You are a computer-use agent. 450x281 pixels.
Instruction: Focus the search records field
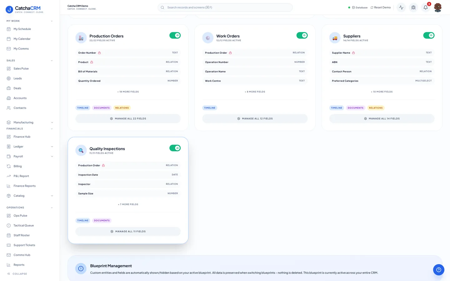[225, 7]
